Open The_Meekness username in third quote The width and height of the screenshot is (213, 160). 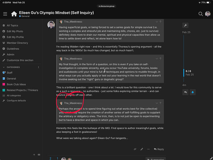tap(73, 103)
